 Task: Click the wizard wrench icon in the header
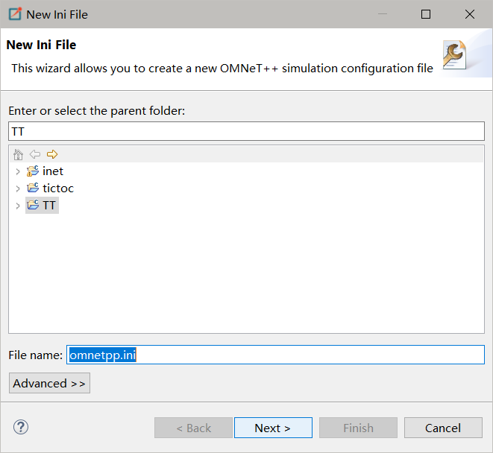click(454, 56)
